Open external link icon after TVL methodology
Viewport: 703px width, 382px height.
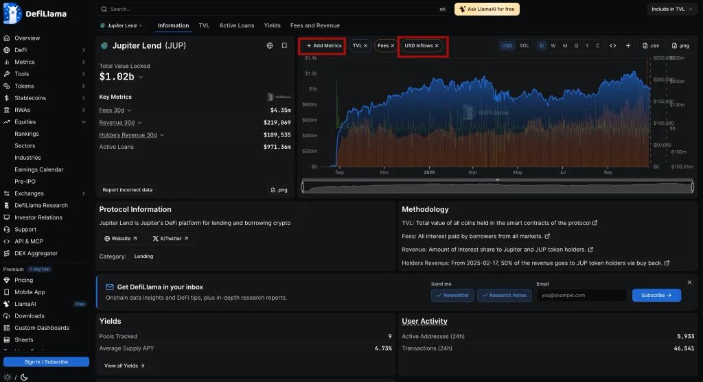tap(595, 223)
